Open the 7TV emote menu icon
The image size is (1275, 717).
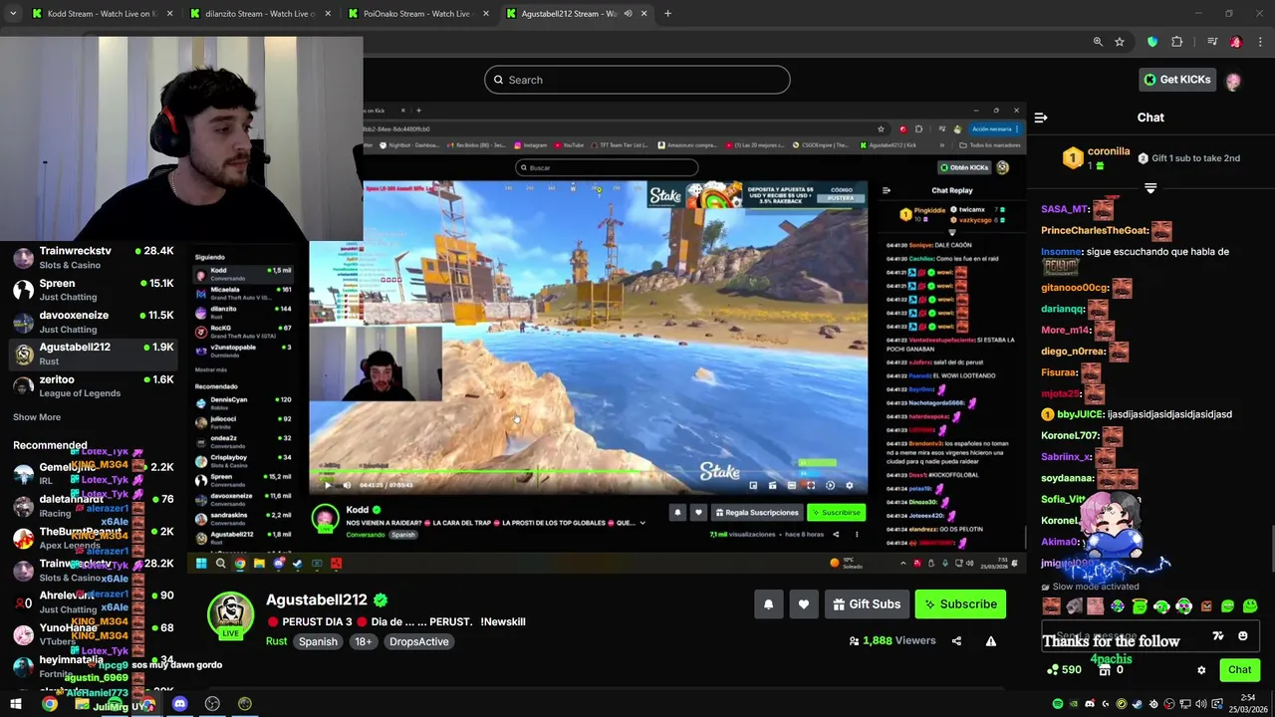1217,636
